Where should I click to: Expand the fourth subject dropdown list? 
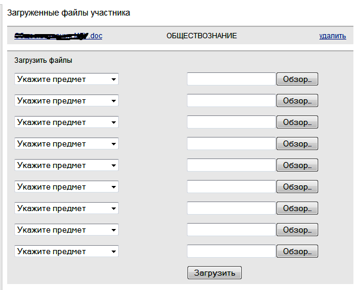[x=66, y=144]
